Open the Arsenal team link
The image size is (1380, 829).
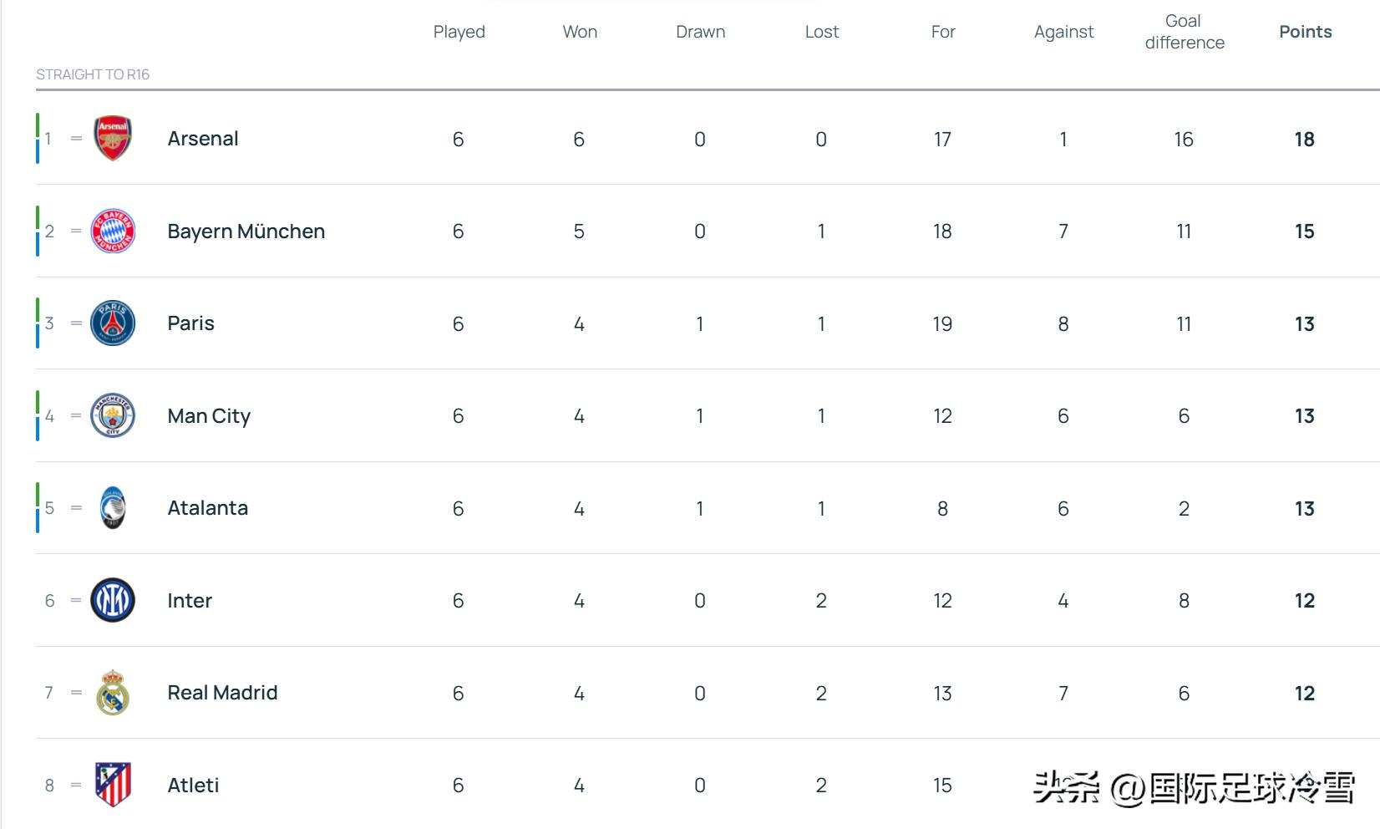(203, 139)
